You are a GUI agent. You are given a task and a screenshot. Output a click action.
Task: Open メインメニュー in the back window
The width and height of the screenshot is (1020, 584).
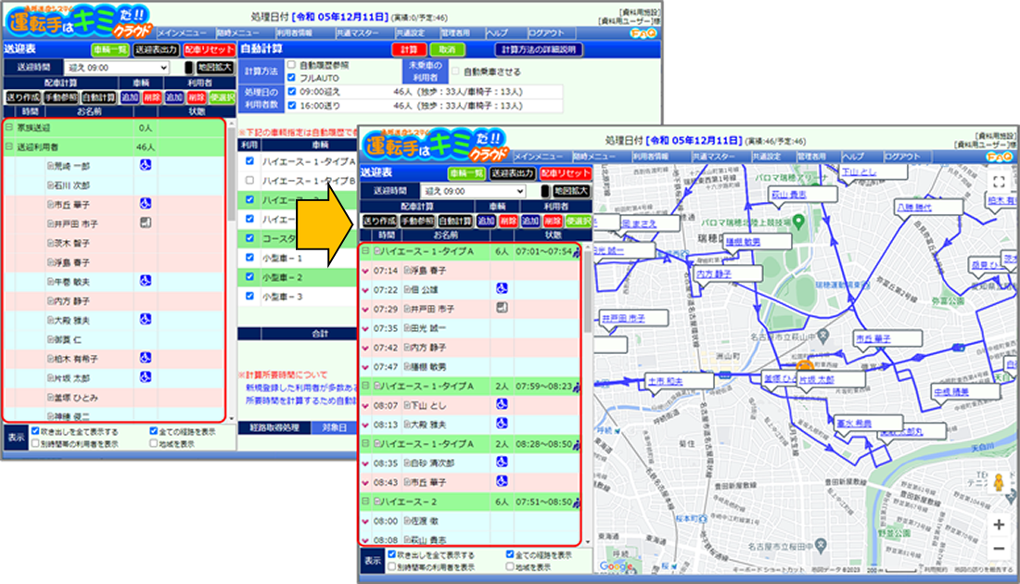[182, 33]
